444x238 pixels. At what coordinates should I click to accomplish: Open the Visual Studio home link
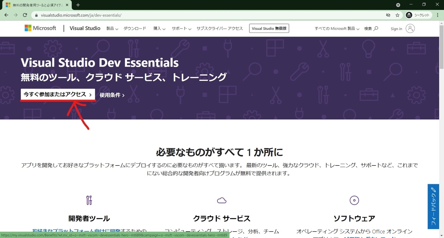coord(85,28)
